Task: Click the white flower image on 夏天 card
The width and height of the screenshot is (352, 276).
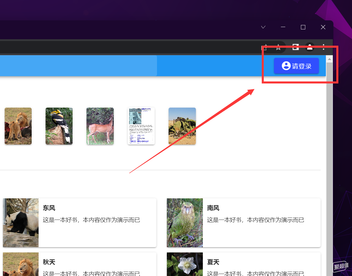Action: click(185, 264)
